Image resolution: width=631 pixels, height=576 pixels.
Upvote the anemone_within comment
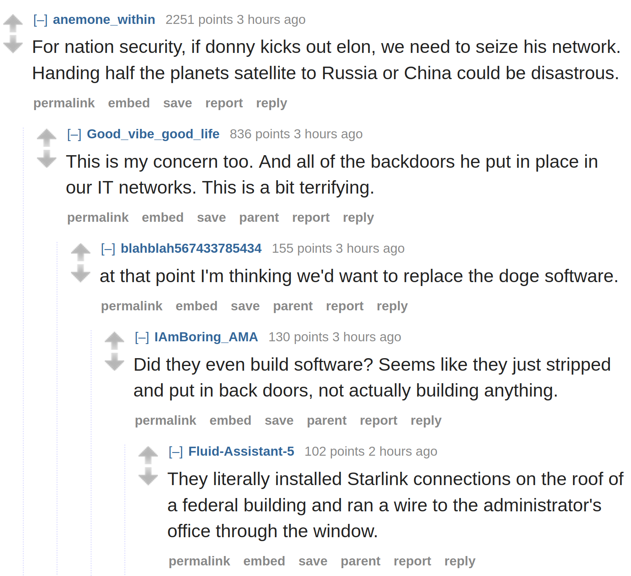(13, 23)
